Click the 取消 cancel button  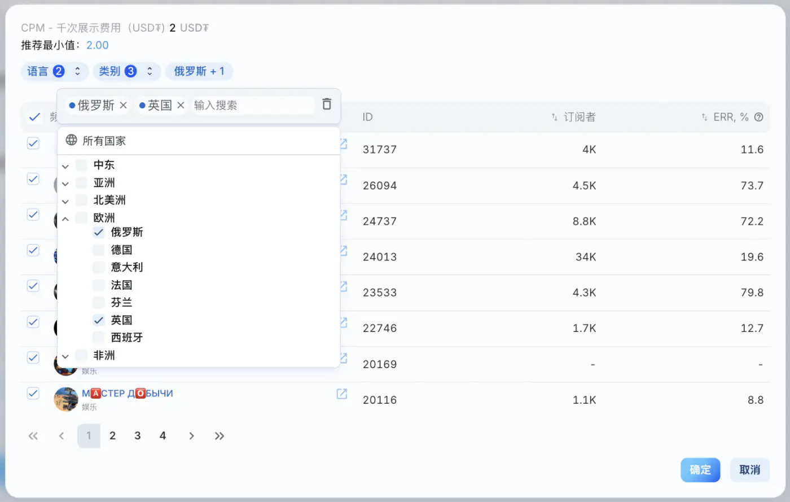pos(750,470)
